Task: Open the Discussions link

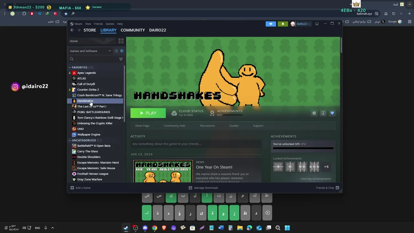Action: click(x=207, y=126)
